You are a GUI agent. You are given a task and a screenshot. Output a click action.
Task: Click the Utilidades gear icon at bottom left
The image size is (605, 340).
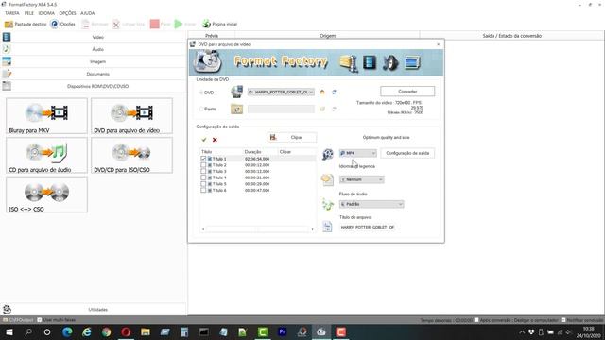click(7, 309)
